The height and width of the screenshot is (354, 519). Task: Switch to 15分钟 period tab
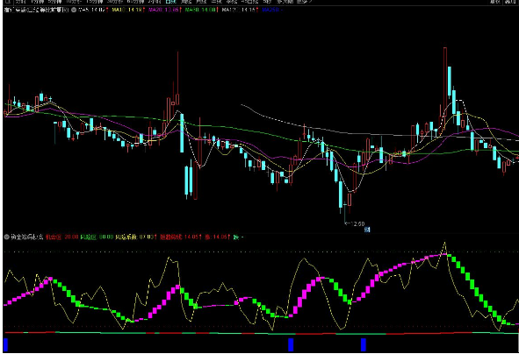point(94,2)
